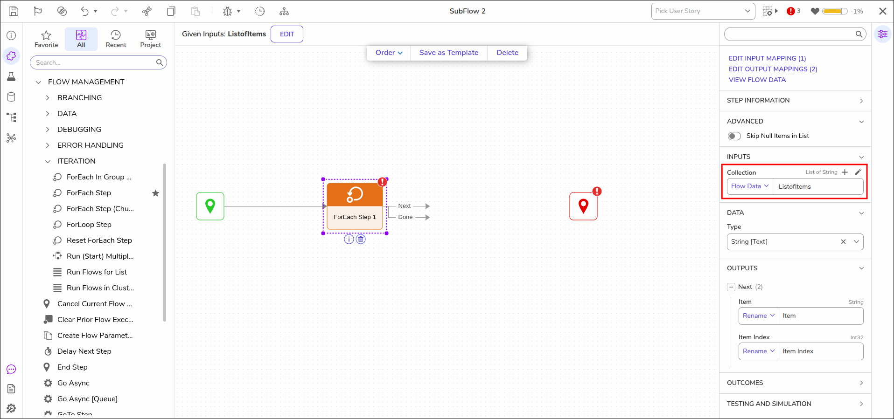Open the Flow Data mapping dropdown

click(750, 186)
